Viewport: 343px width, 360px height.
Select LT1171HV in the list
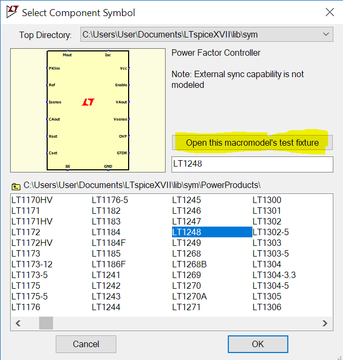coord(32,221)
